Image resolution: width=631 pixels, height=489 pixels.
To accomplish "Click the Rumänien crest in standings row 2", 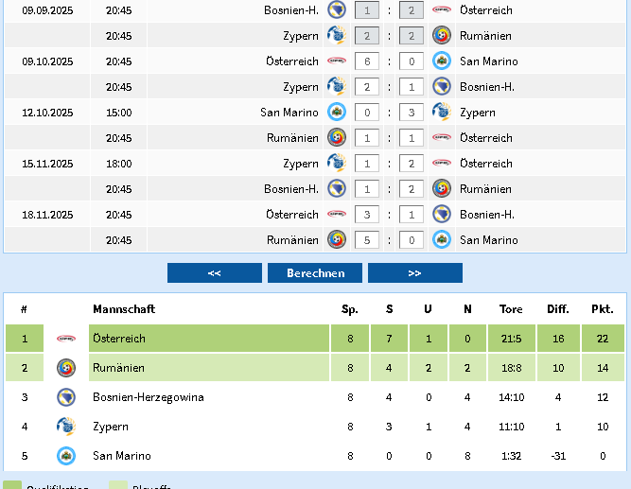I will click(x=66, y=368).
